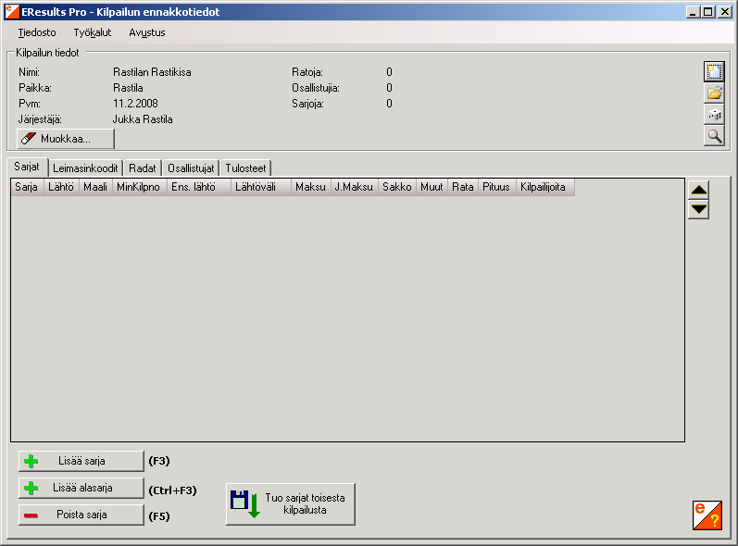Switch to the Tulosteet tab
738x546 pixels.
click(x=245, y=168)
